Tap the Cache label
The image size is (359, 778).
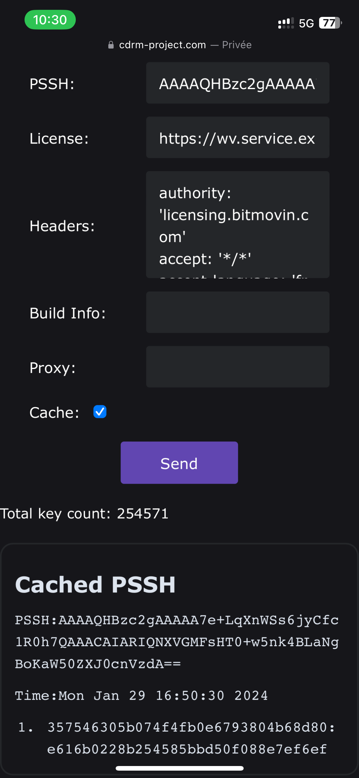54,412
